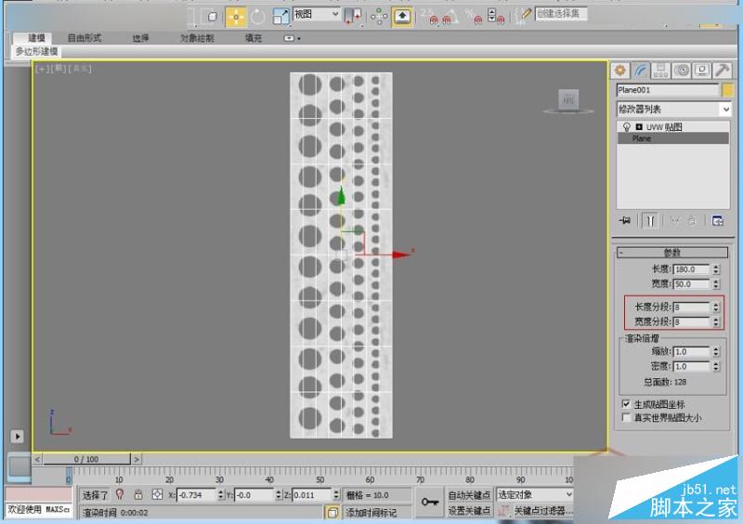Click the pin stack icon
Image resolution: width=743 pixels, height=524 pixels.
tap(624, 220)
